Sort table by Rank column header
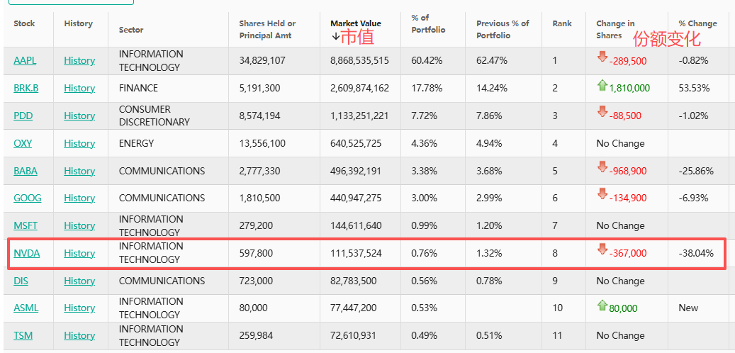 point(562,23)
